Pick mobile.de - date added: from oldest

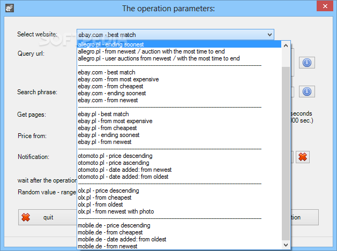point(179,239)
